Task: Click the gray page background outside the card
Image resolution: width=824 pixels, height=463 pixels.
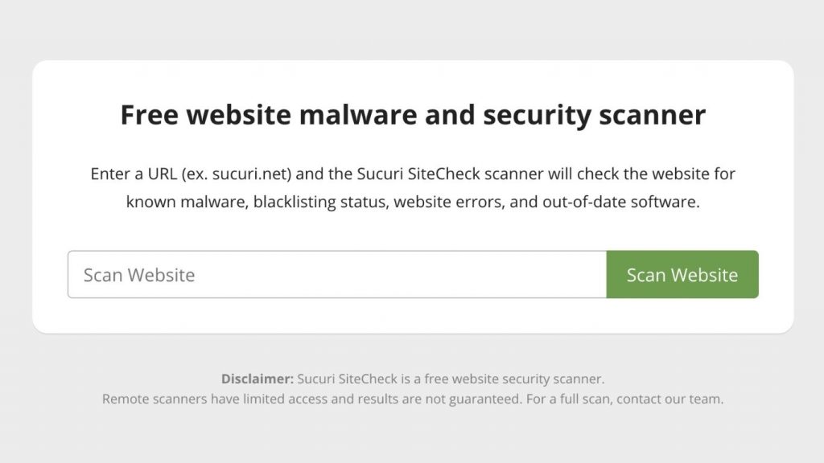Action: 412,28
